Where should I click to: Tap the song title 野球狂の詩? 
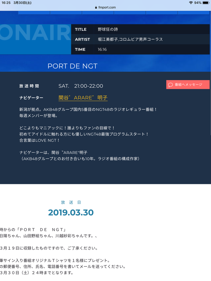pos(108,29)
